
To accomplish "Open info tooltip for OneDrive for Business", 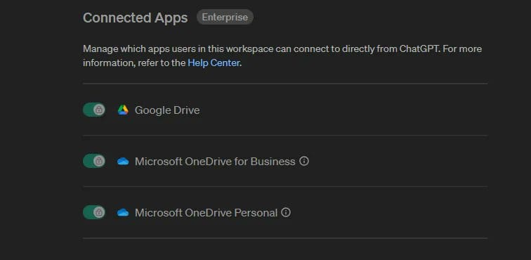I will pos(304,161).
